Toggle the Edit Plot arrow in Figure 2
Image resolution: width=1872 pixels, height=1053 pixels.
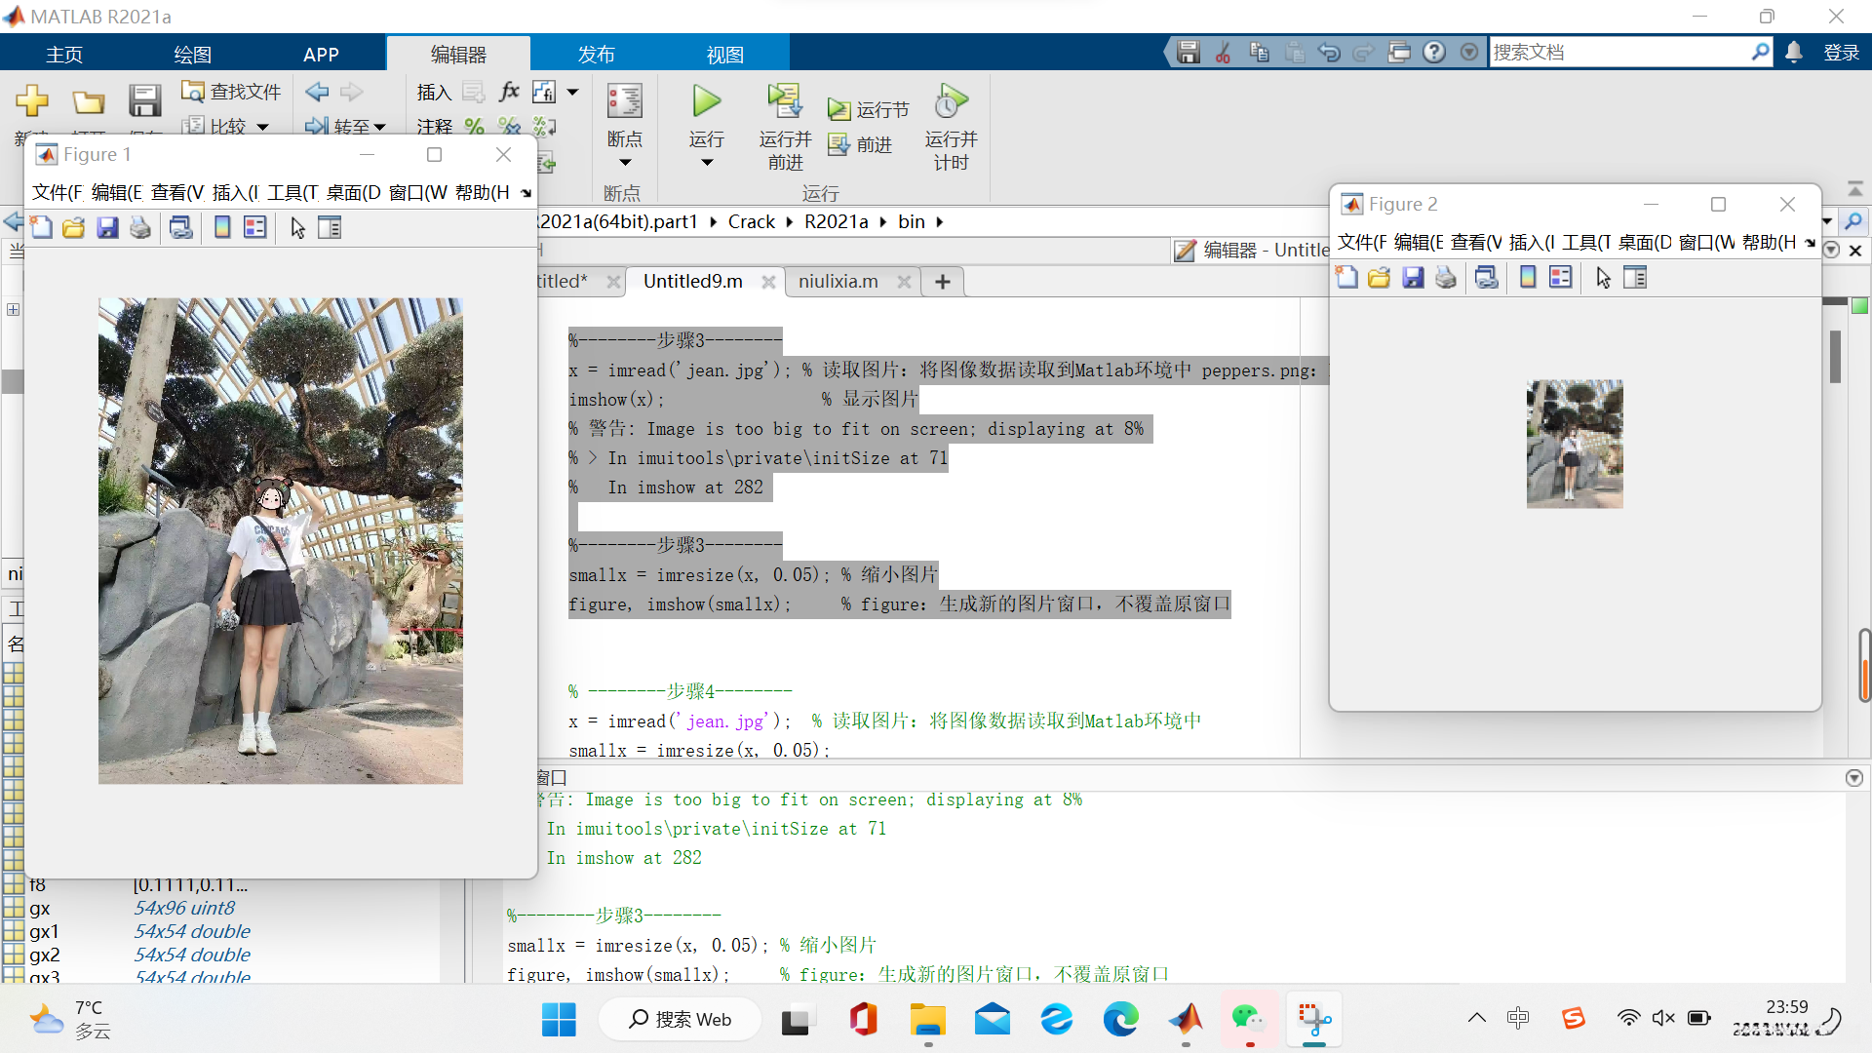(x=1603, y=278)
